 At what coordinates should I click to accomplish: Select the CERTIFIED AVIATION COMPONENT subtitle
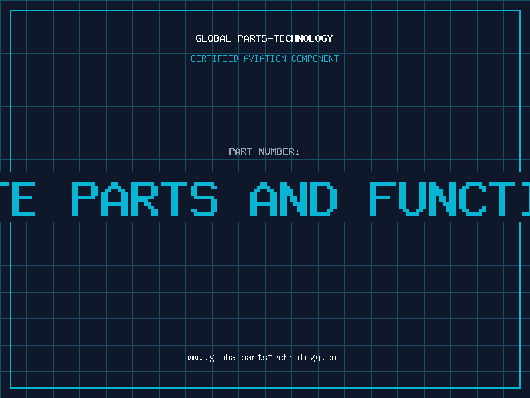point(264,58)
